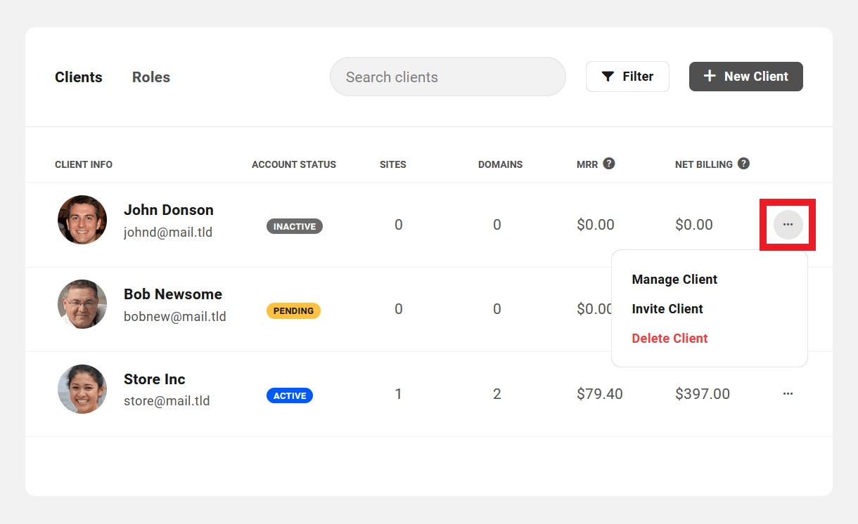Screen dimensions: 858x524
Task: Select Manage Client from the menu
Action: [x=674, y=279]
